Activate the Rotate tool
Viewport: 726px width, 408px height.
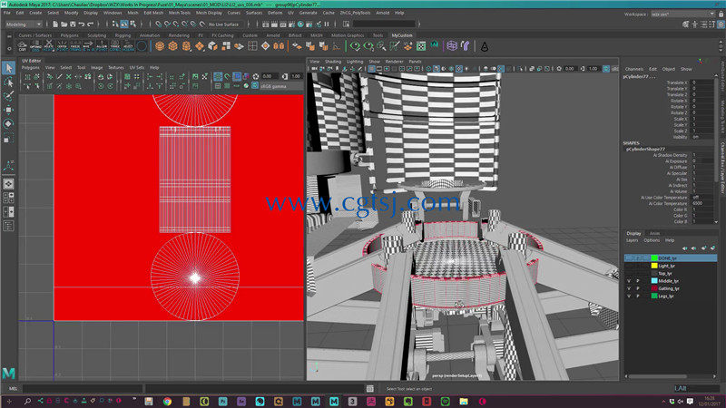pos(8,124)
